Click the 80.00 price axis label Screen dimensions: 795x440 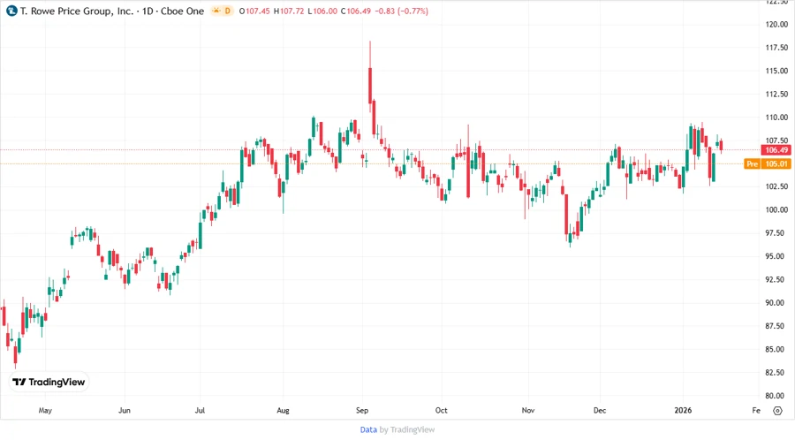point(776,396)
